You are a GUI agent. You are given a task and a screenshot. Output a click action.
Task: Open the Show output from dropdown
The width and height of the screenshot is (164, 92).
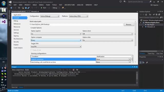tap(43, 70)
